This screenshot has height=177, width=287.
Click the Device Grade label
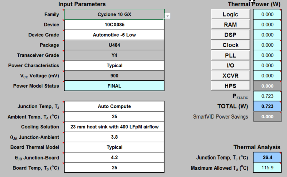[x=43, y=35]
